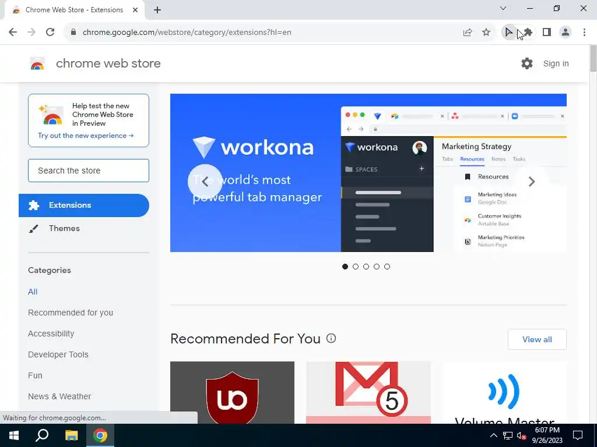This screenshot has height=447, width=597.
Task: Close the Chrome Web Store tab
Action: (135, 10)
